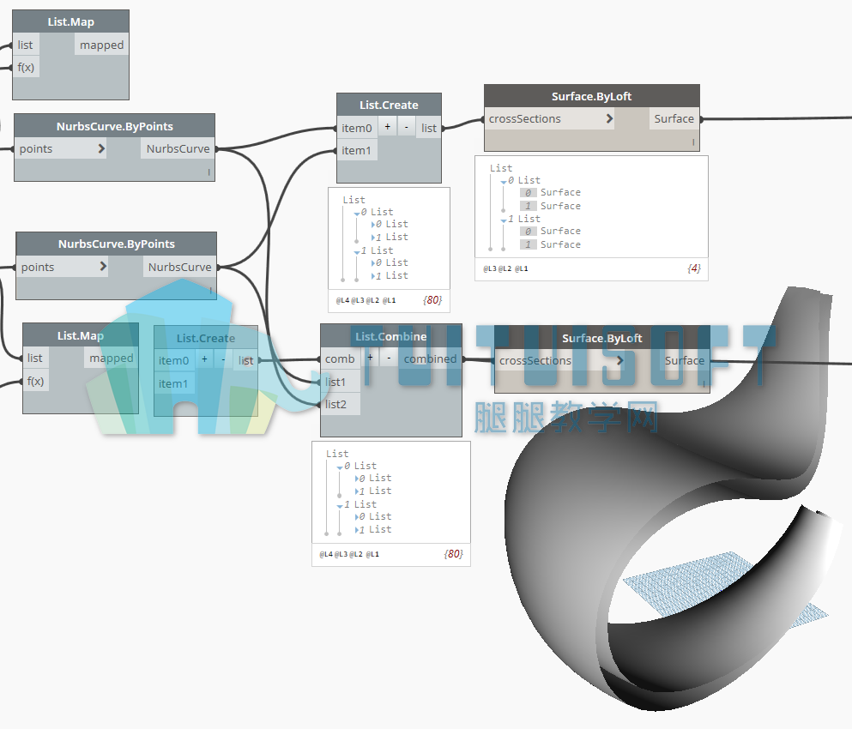Expand nested 1 List under List.Combine preview

tap(356, 491)
